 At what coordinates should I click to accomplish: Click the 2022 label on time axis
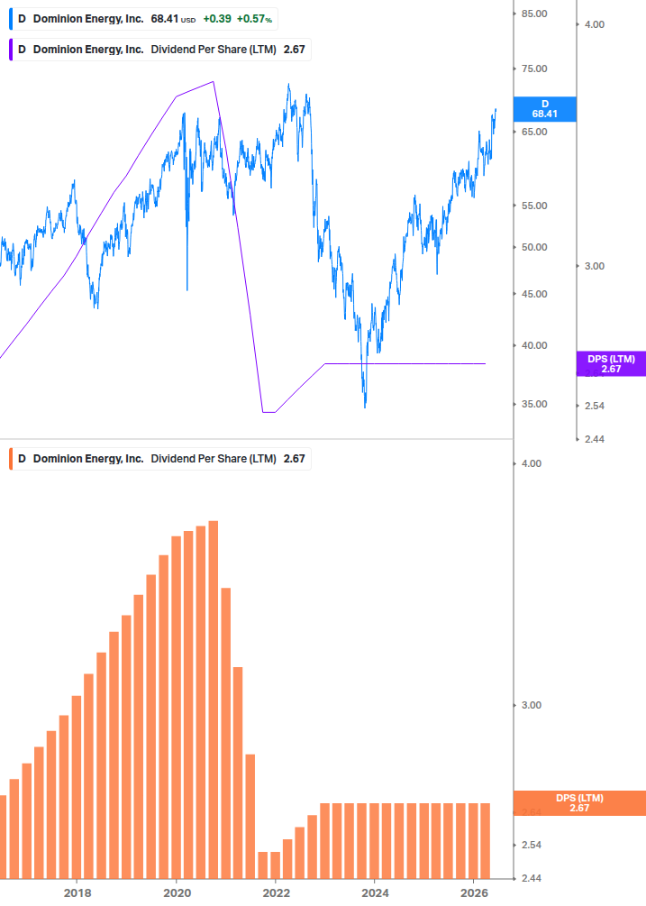point(277,893)
